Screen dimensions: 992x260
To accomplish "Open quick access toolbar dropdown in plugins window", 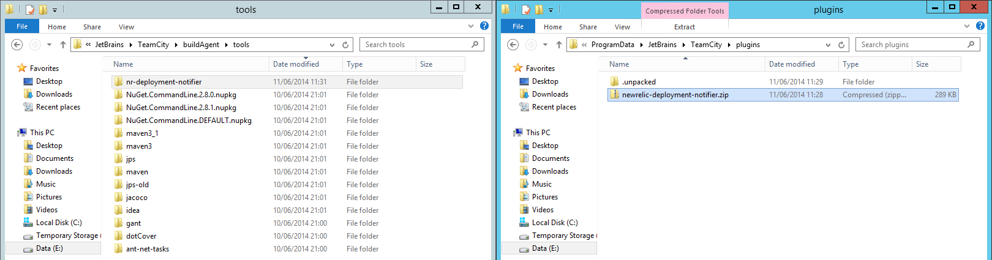I will [x=550, y=10].
